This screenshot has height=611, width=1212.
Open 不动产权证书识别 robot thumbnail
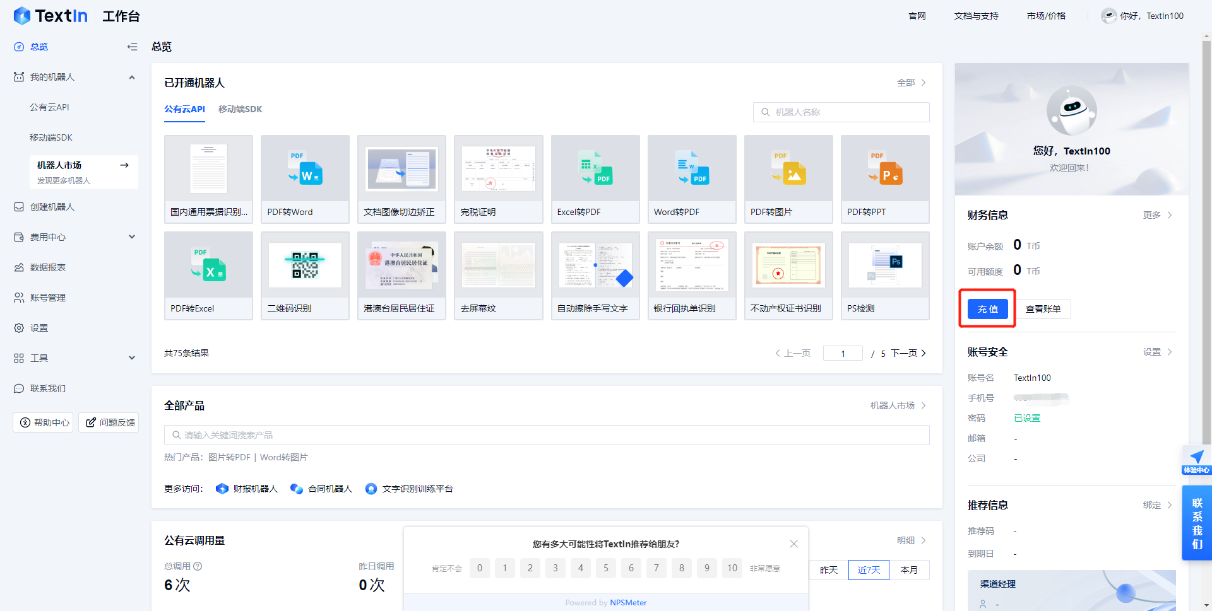coord(788,265)
